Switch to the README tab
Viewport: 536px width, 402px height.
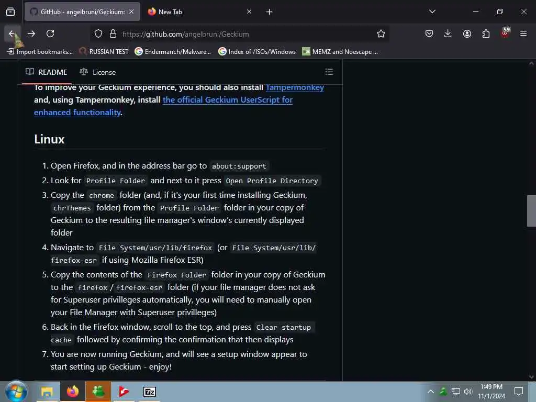click(47, 72)
